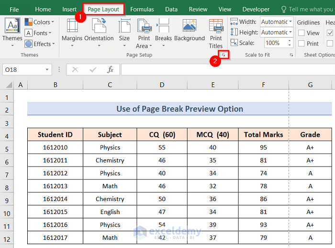The height and width of the screenshot is (248, 335).
Task: Switch to the Insert tab
Action: 69,10
